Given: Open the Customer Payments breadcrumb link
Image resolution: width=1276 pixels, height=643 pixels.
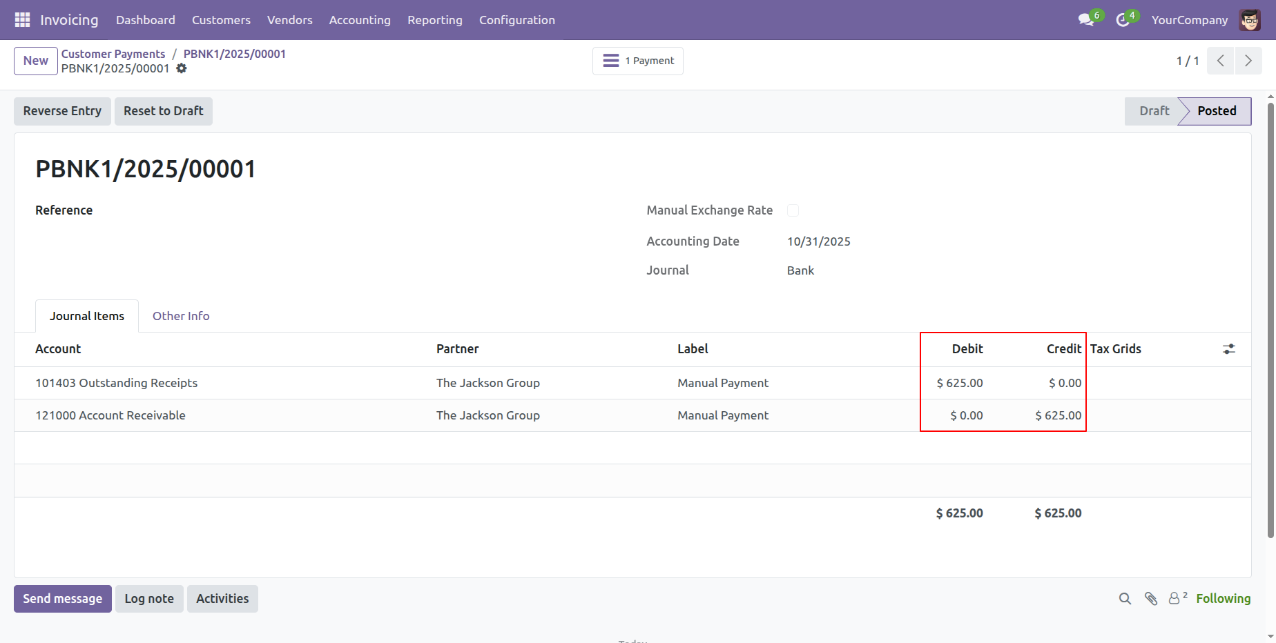Looking at the screenshot, I should click(x=113, y=54).
